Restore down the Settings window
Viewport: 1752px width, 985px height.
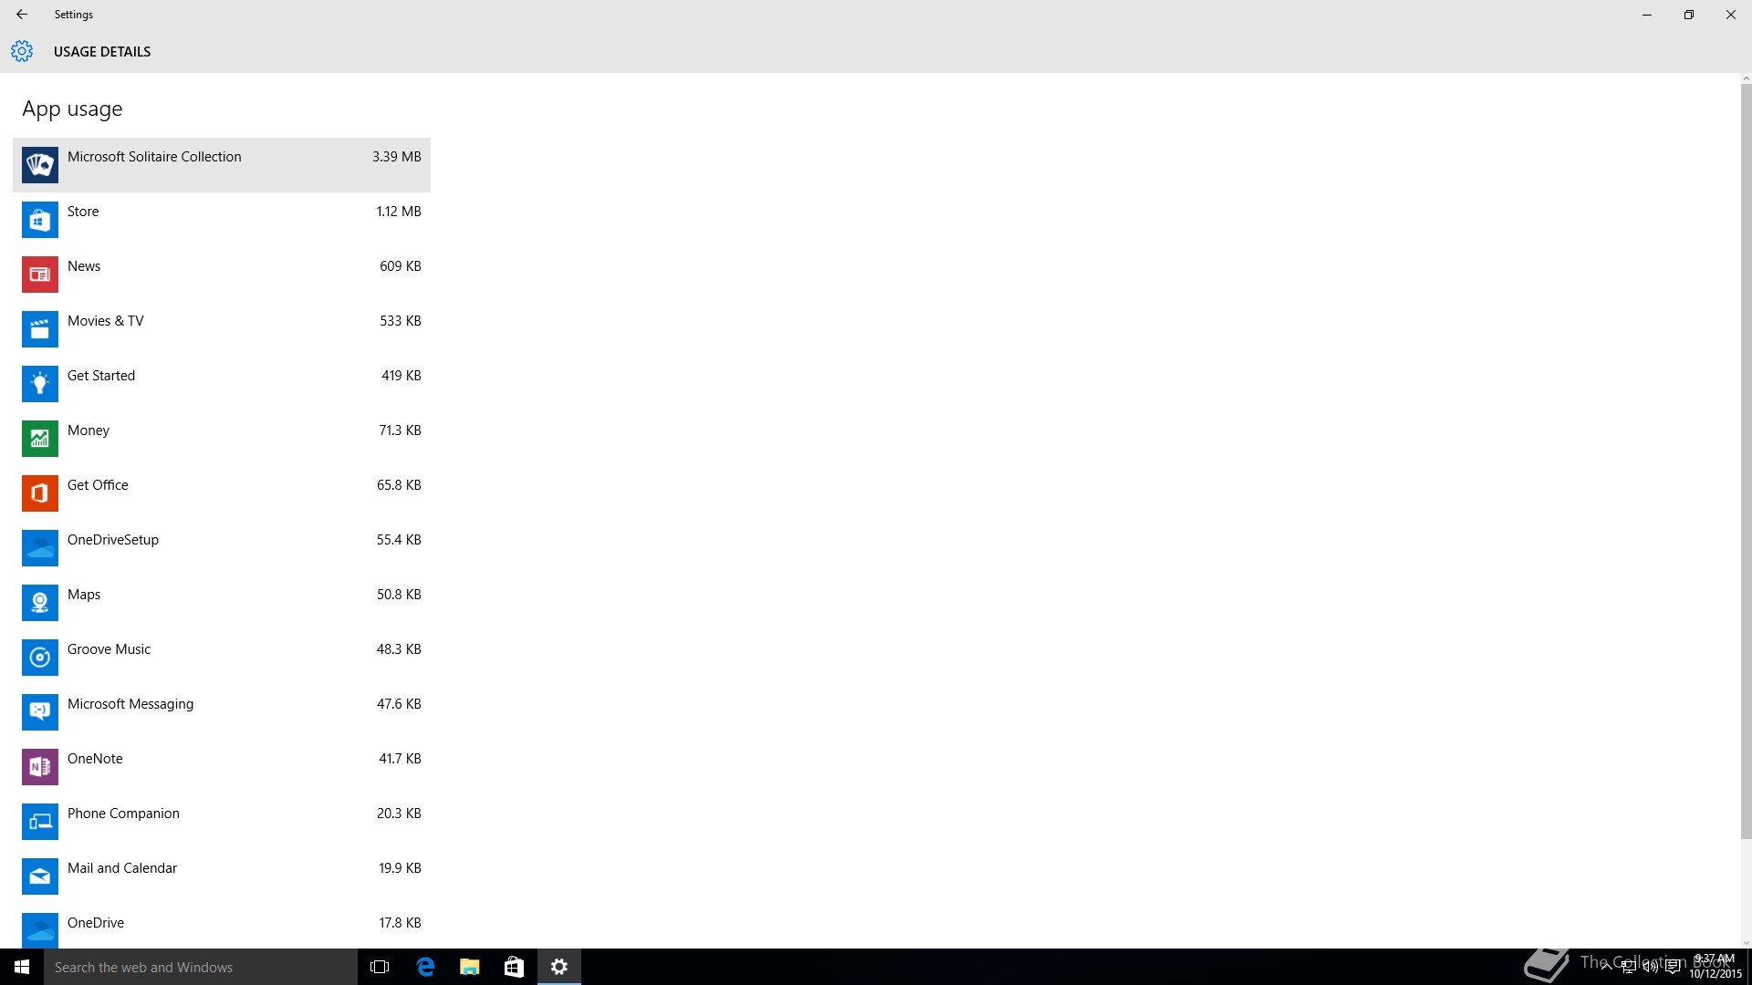[1689, 15]
